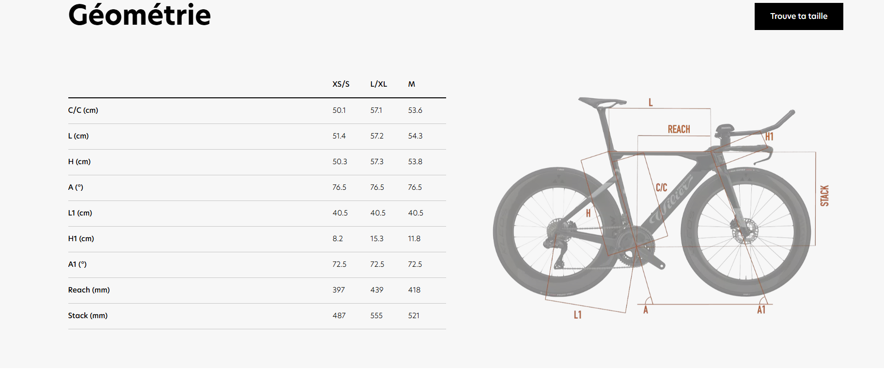Click the 439 reach value cell
This screenshot has width=884, height=369.
click(x=376, y=290)
